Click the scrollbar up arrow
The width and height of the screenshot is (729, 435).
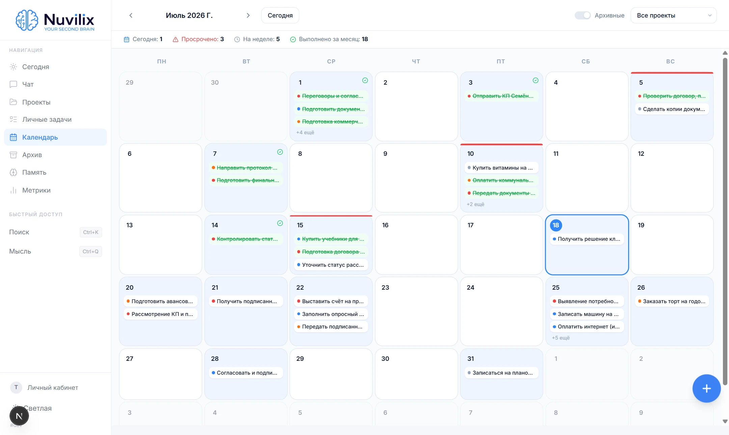point(725,53)
